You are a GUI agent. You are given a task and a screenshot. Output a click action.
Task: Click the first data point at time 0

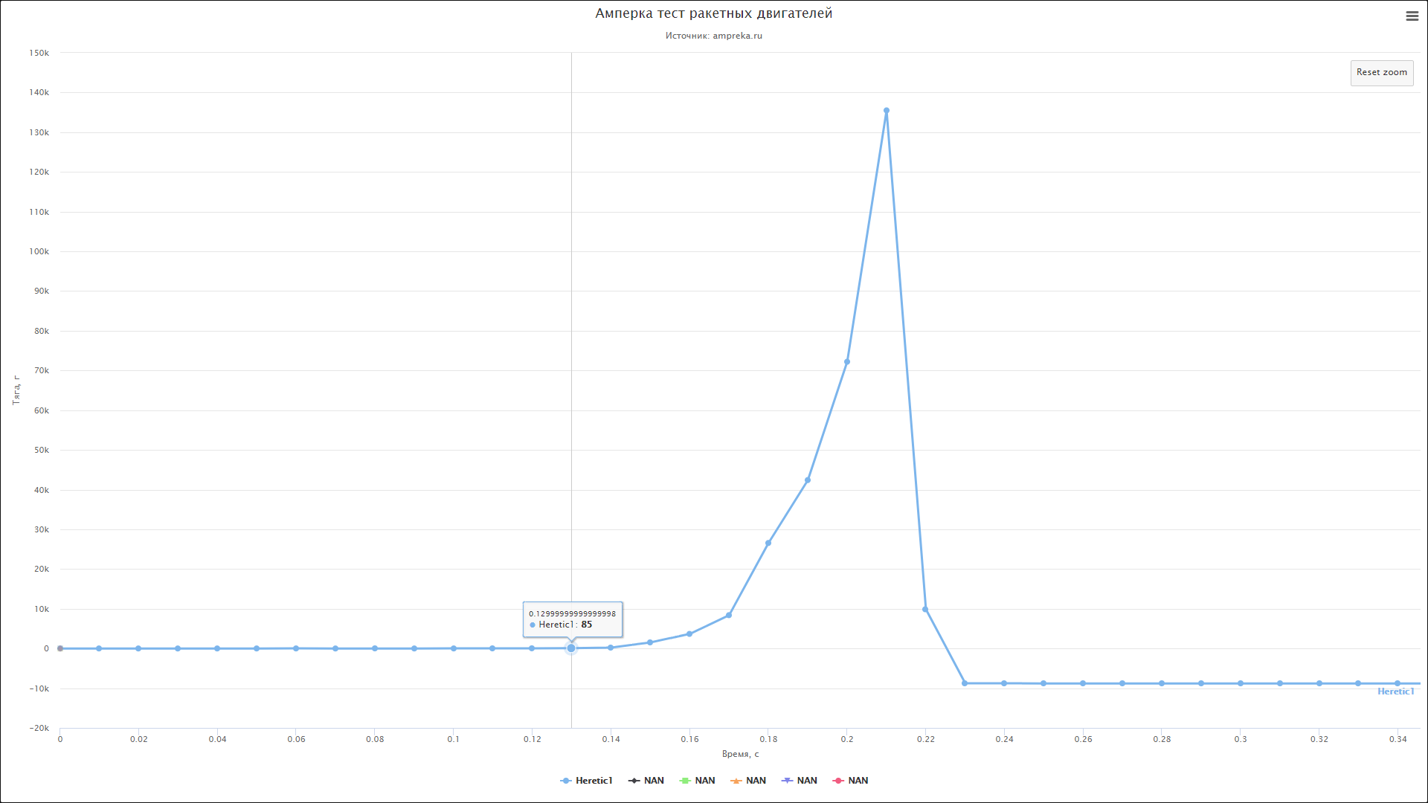pyautogui.click(x=60, y=648)
